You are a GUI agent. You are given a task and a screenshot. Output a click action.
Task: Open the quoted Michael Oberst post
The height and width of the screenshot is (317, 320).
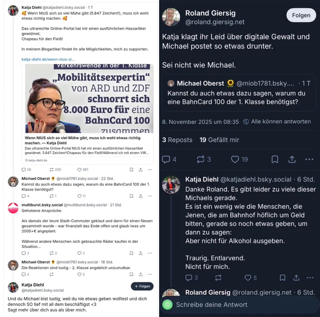point(239,93)
